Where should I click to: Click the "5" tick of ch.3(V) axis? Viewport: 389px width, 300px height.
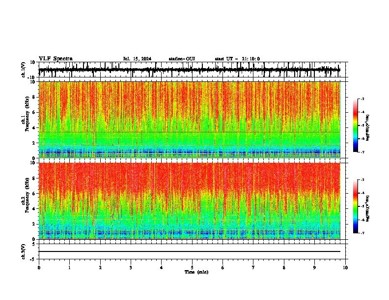point(34,244)
